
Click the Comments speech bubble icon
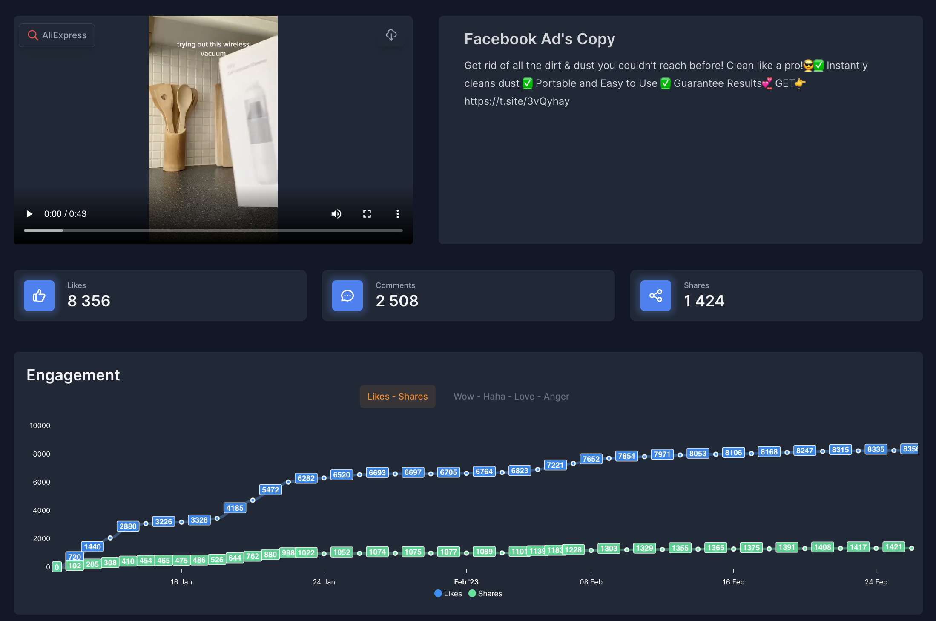pos(347,296)
